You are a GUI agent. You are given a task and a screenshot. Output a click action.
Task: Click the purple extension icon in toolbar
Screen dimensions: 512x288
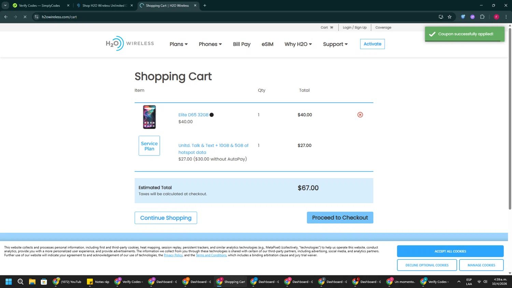tap(472, 17)
